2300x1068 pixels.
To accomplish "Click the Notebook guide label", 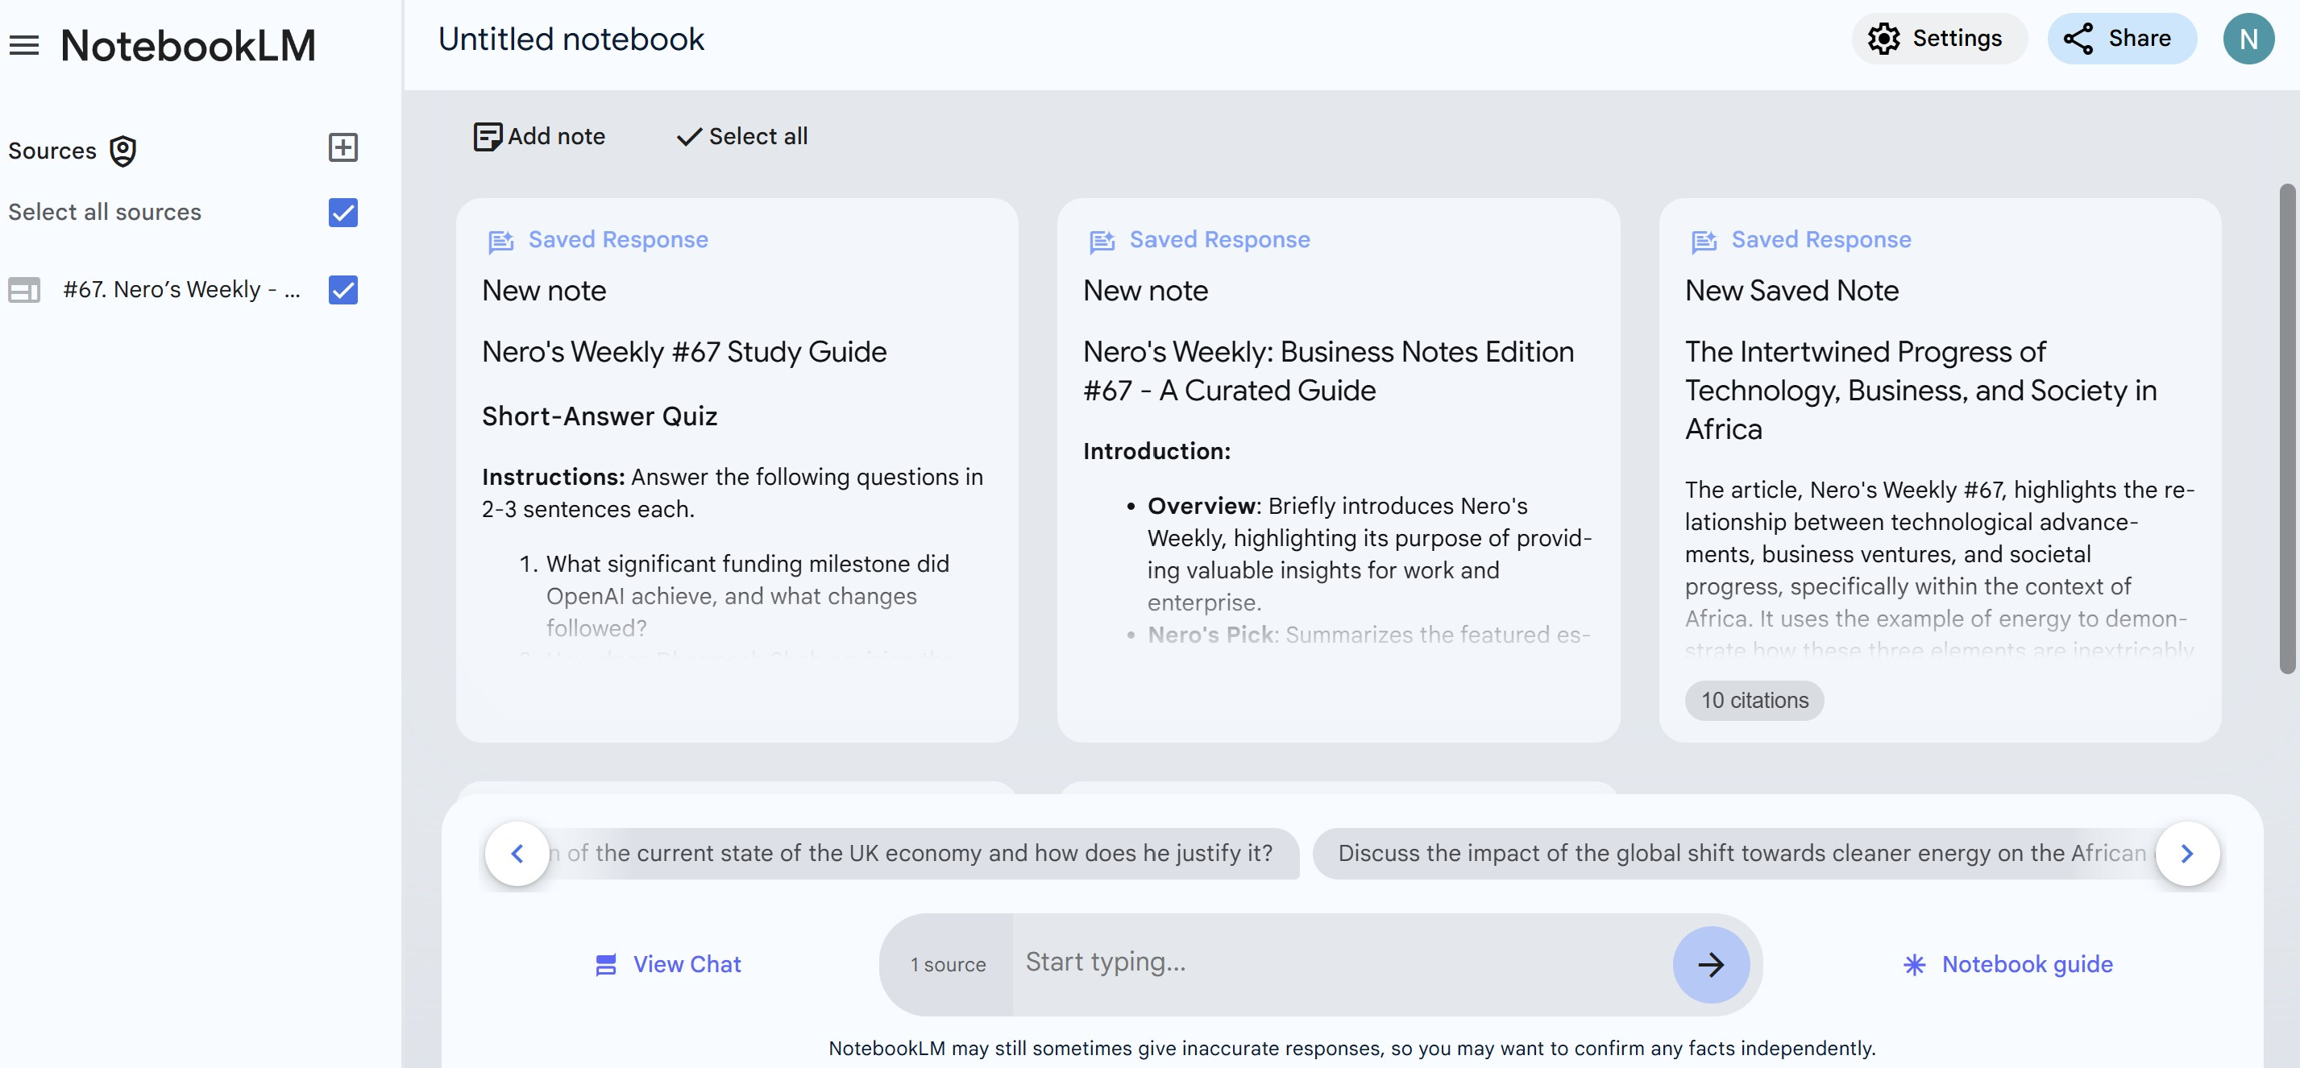I will (x=2027, y=964).
